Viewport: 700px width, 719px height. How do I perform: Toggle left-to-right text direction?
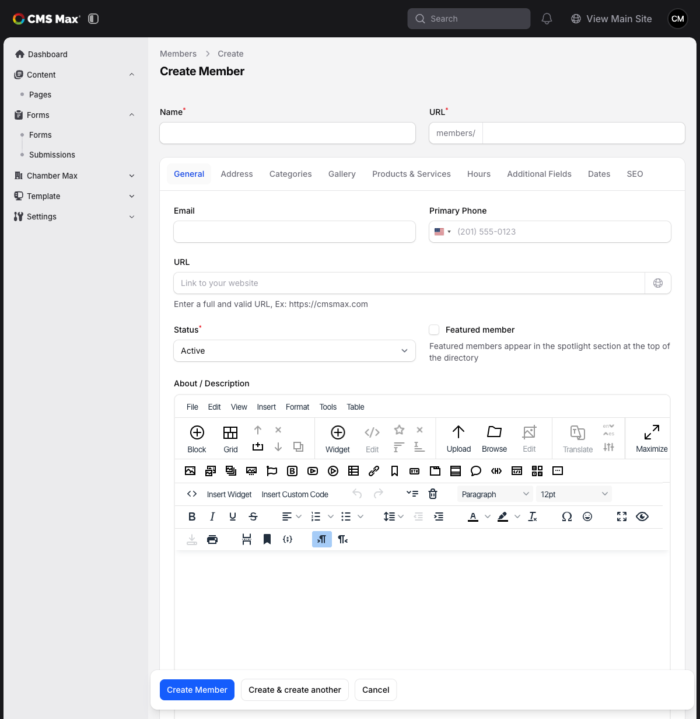(322, 539)
